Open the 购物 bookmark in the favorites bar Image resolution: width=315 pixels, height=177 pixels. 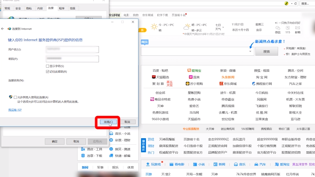(x=136, y=15)
